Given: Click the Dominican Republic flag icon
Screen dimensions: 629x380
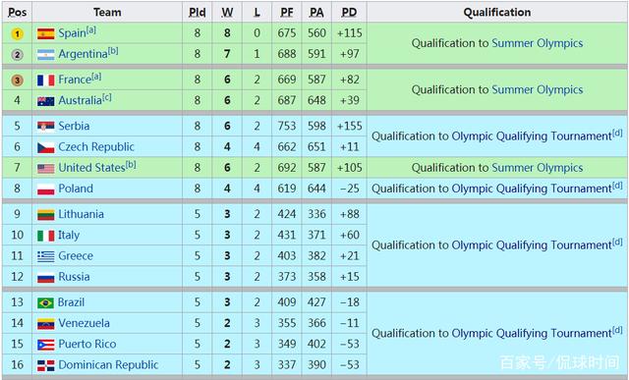Looking at the screenshot, I should pos(46,365).
